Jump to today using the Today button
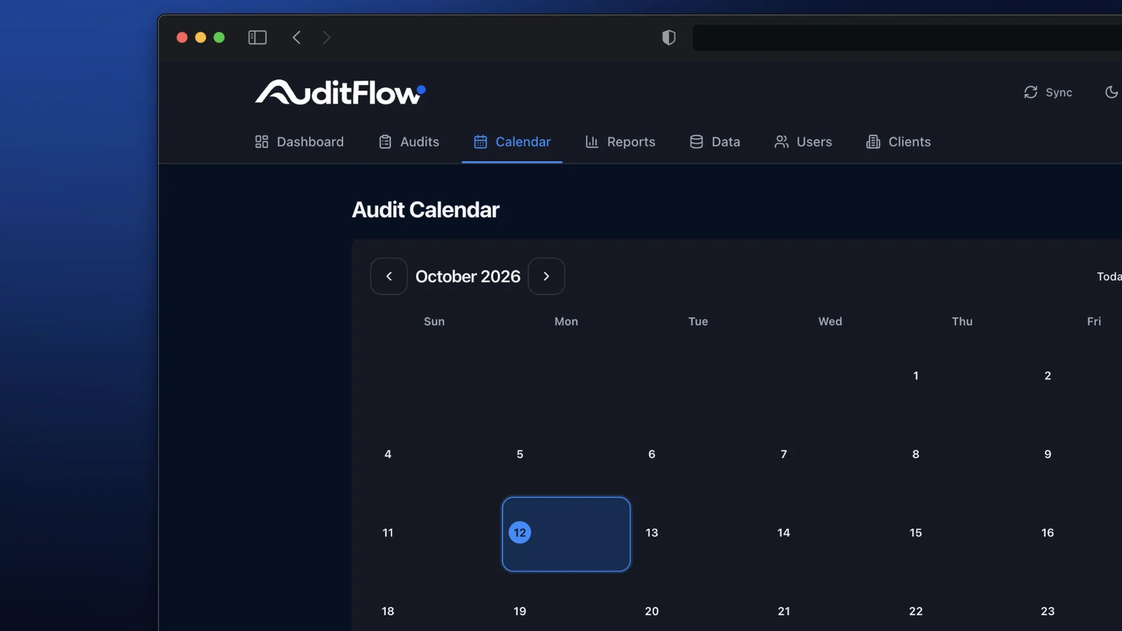 1109,276
